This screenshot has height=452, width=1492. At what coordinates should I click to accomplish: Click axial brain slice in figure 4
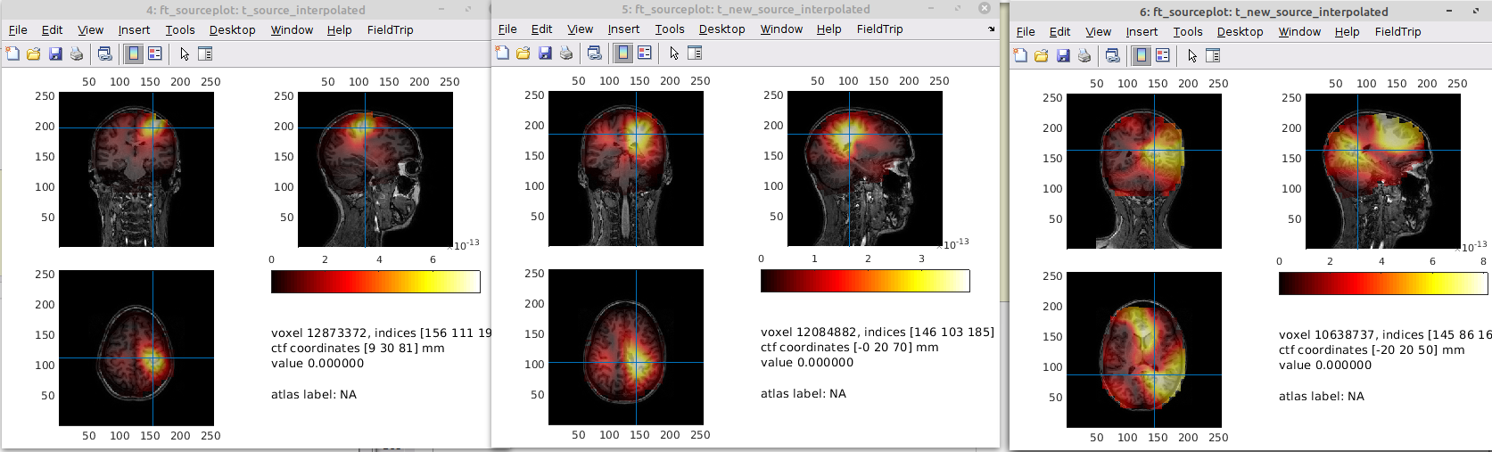(x=136, y=348)
